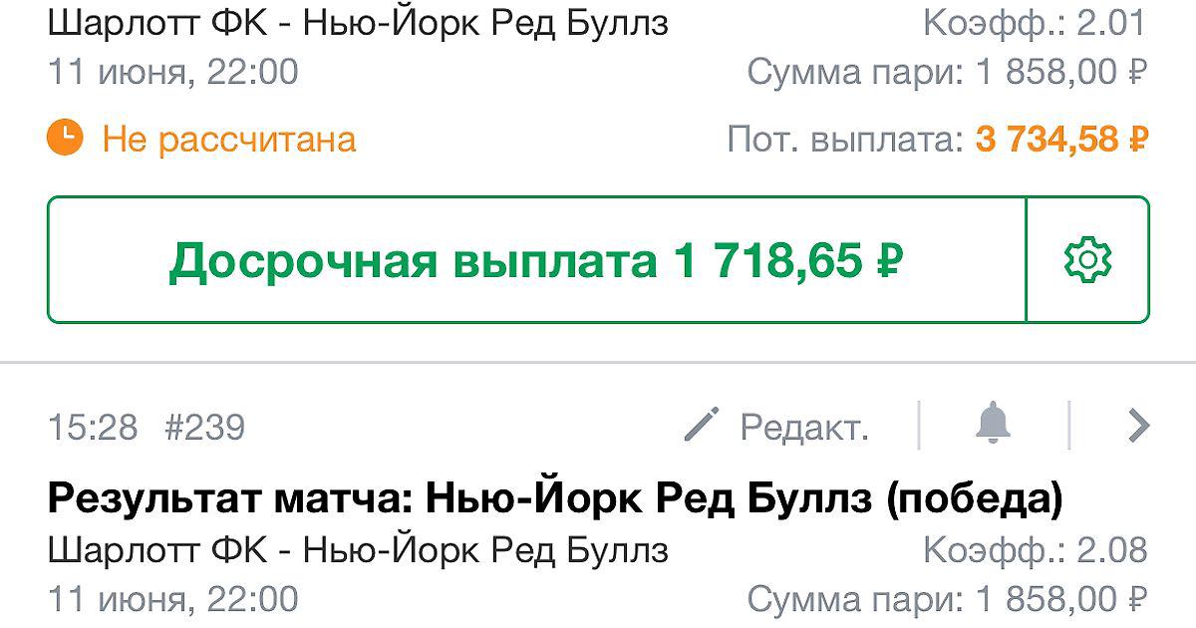Select bet title Результат матча Нью-Йорк Ред Буллз
The height and width of the screenshot is (628, 1196).
point(554,498)
